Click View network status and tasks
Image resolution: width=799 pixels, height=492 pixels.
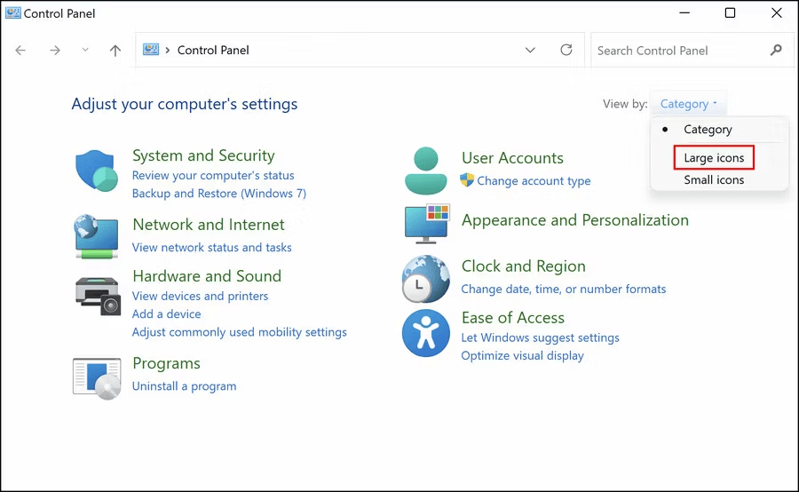pyautogui.click(x=212, y=247)
